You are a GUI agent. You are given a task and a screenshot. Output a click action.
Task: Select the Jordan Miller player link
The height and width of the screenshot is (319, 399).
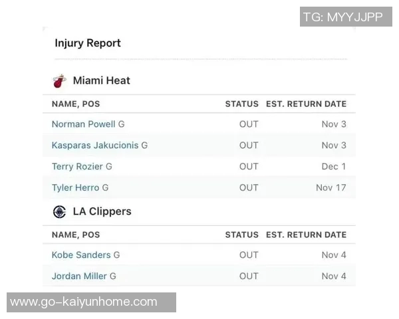79,276
